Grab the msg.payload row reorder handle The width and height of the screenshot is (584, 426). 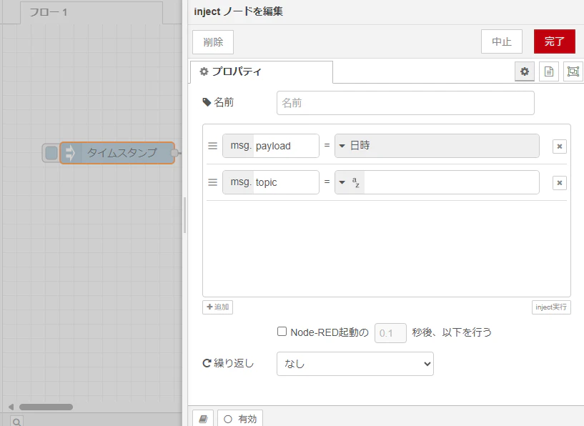tap(213, 146)
